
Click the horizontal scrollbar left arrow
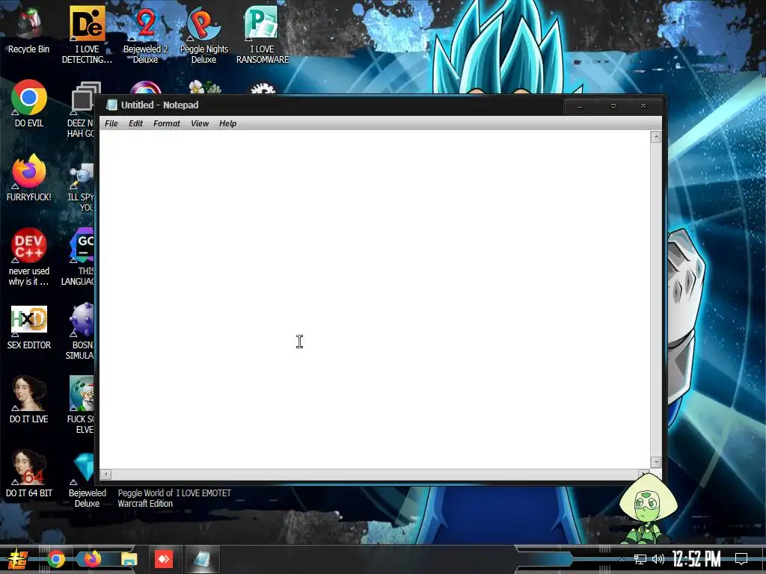[x=105, y=474]
